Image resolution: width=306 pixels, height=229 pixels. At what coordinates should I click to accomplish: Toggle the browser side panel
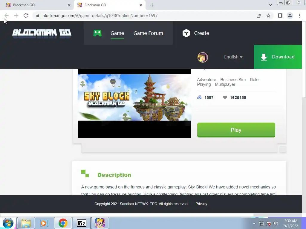coord(280,16)
